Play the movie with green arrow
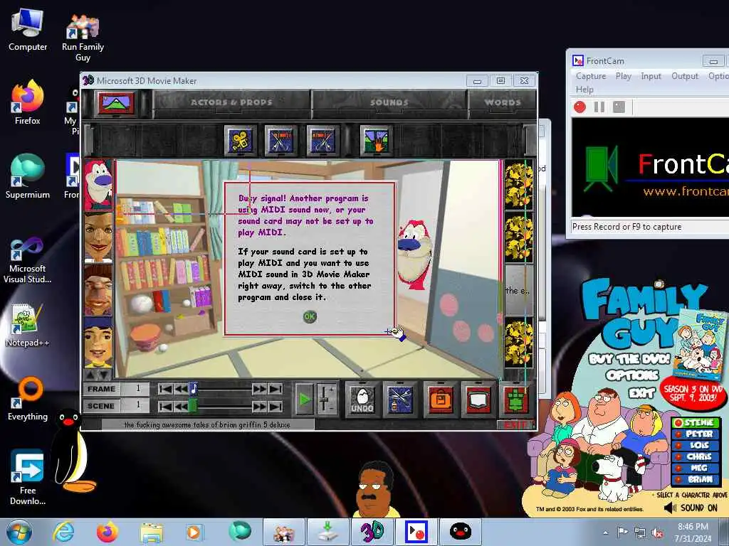Screen dimensions: 729x546 point(305,400)
